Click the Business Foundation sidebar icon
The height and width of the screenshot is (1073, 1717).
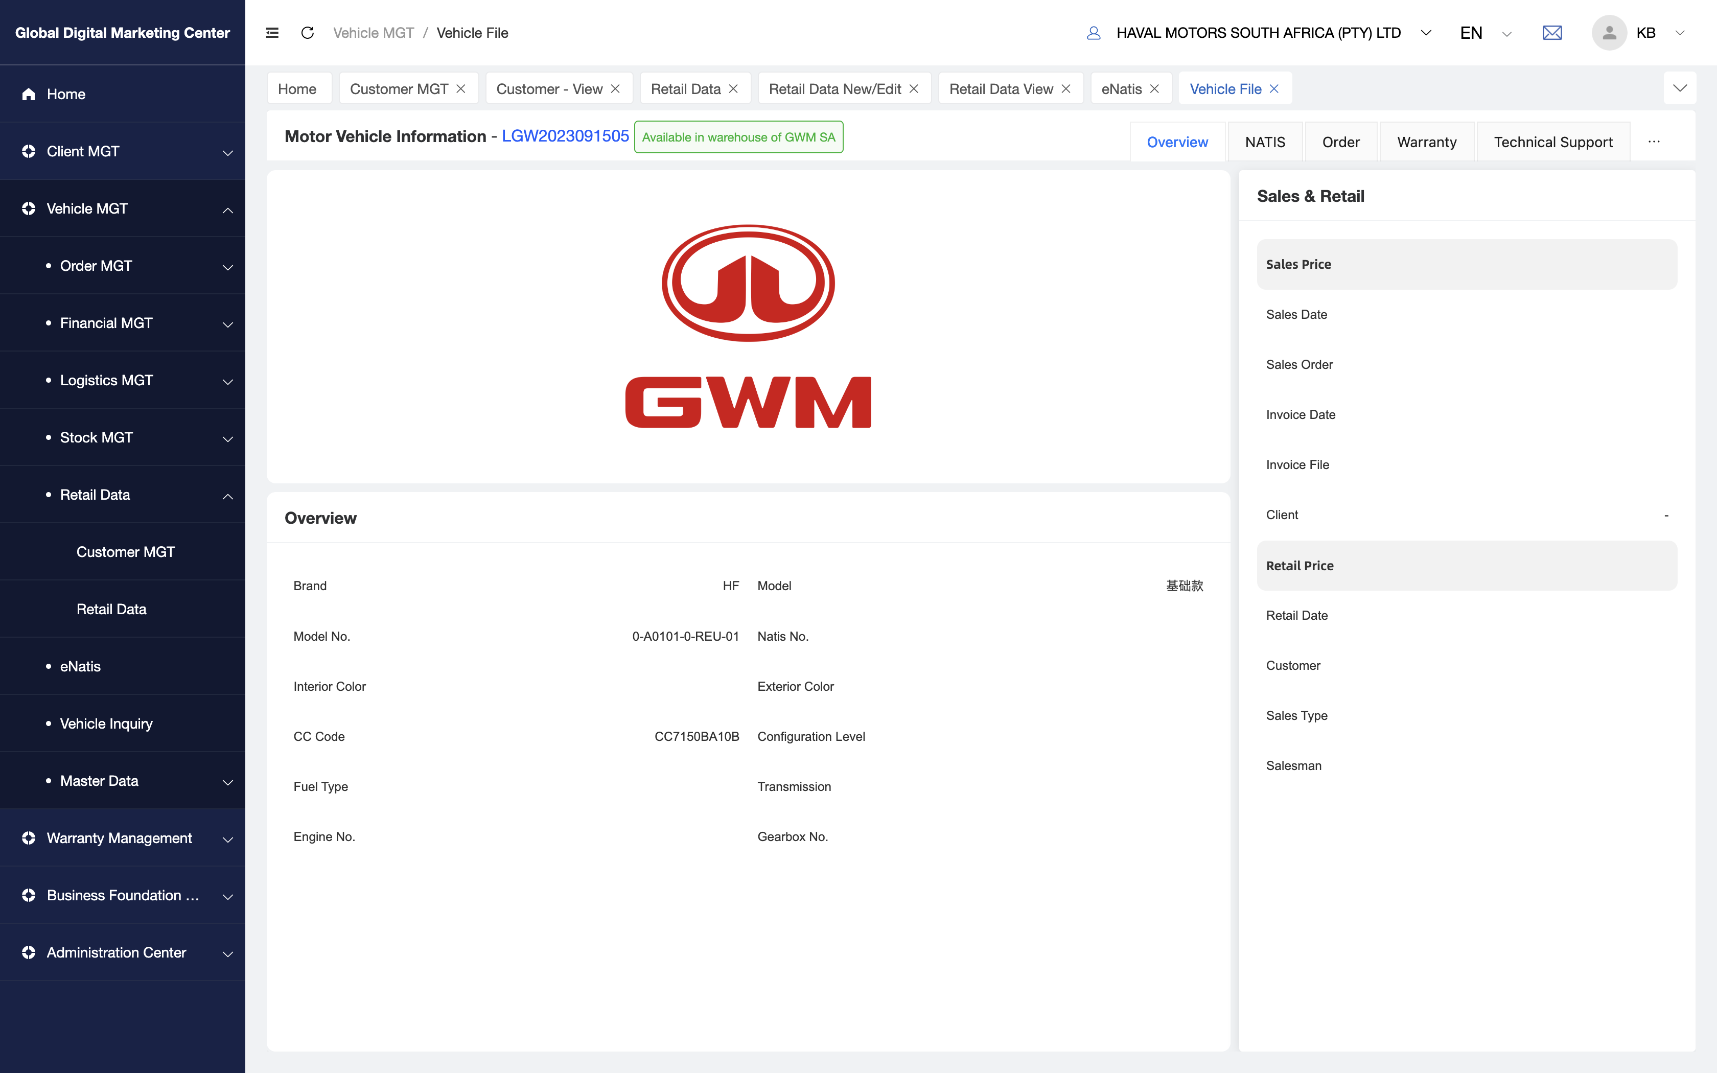pyautogui.click(x=29, y=896)
